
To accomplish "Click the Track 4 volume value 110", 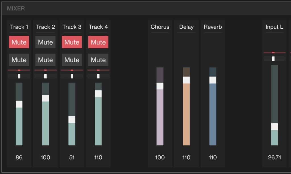I will pos(98,158).
